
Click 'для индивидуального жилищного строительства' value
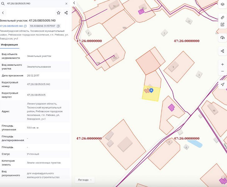43,175
